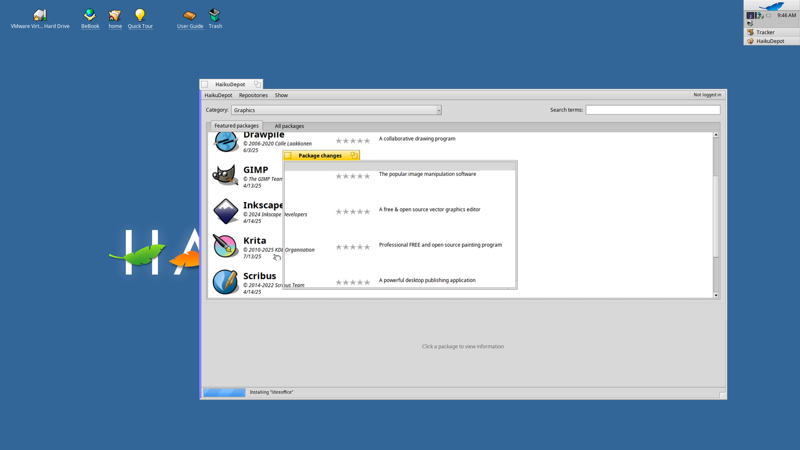Select the BeBook desktop icon
This screenshot has height=450, width=800.
(90, 15)
